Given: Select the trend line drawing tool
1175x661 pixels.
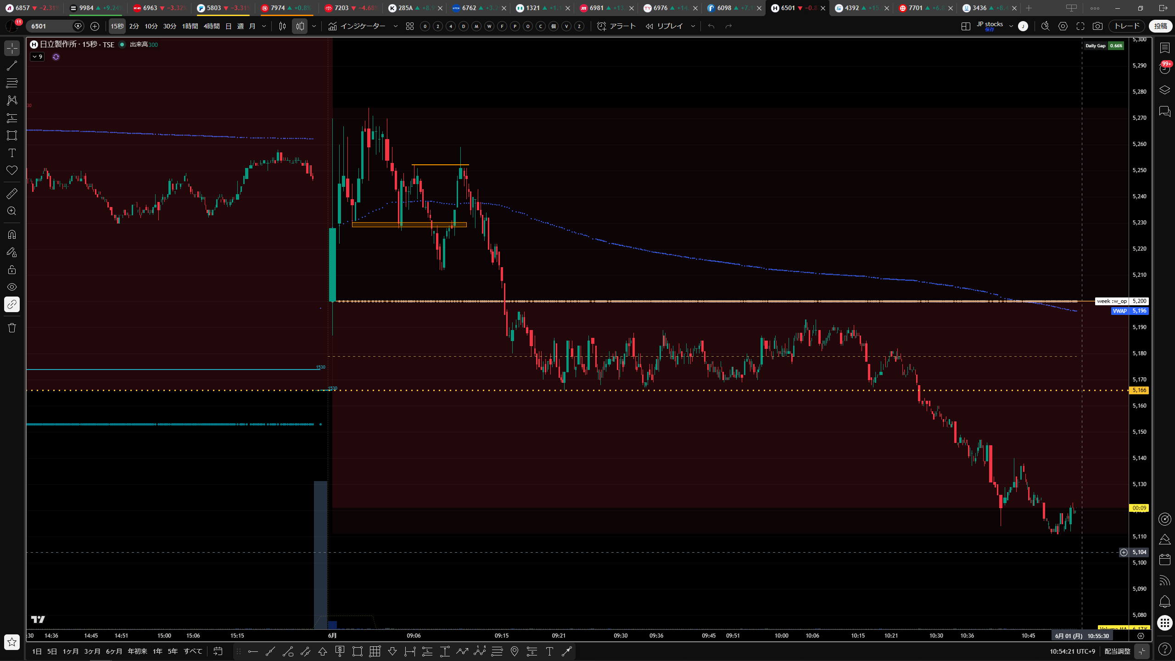Looking at the screenshot, I should [x=12, y=66].
